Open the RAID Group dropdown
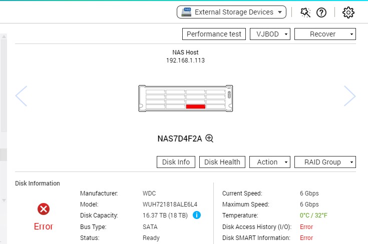368x244 pixels. point(325,162)
